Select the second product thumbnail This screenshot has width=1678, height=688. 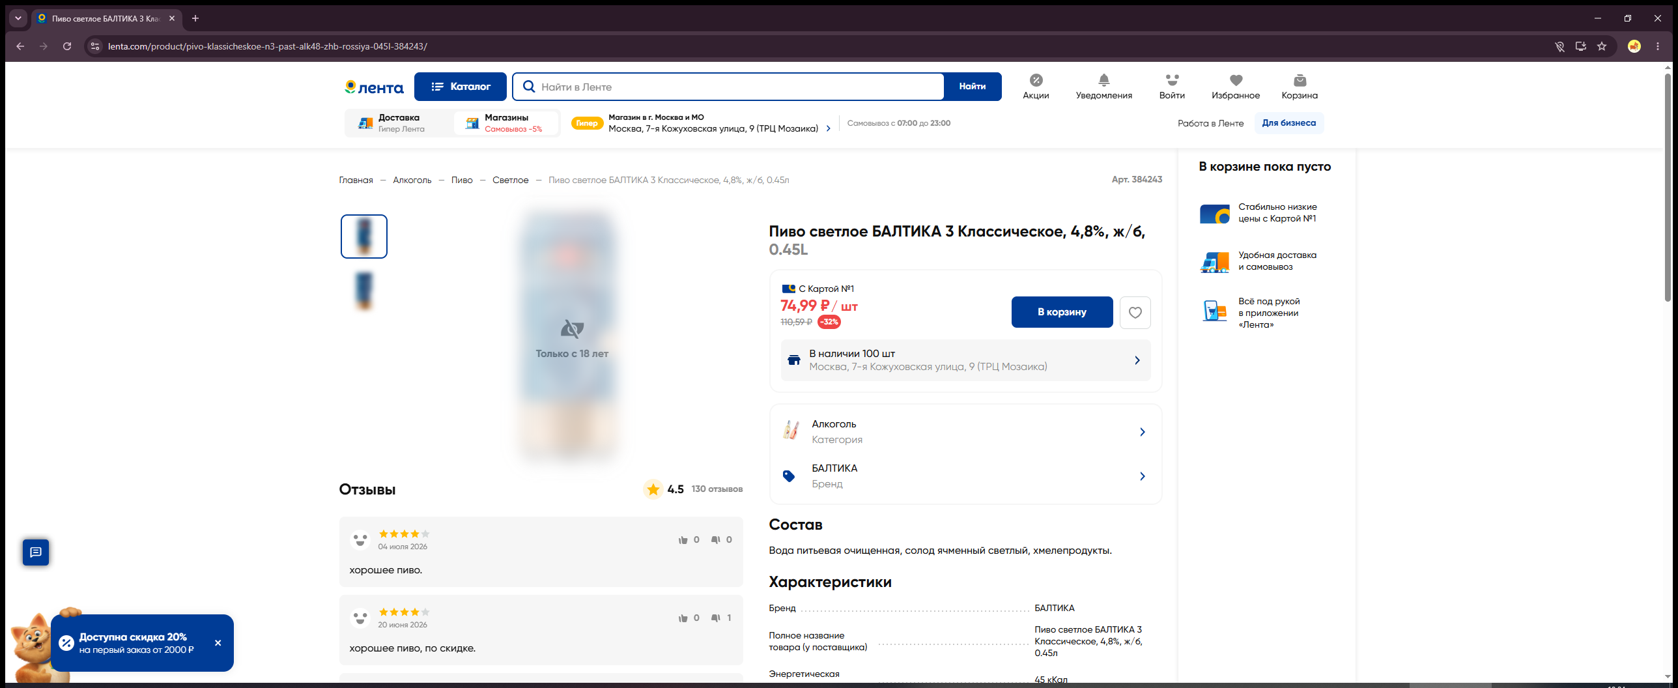(x=364, y=290)
